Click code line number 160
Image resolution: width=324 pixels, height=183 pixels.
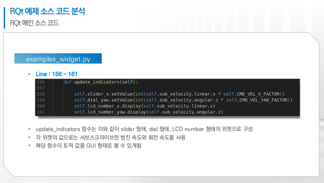pos(41,106)
